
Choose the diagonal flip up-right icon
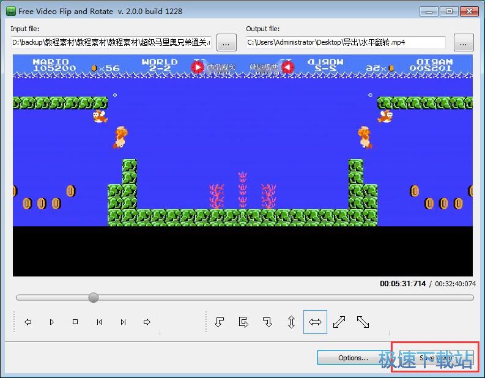pyautogui.click(x=339, y=322)
